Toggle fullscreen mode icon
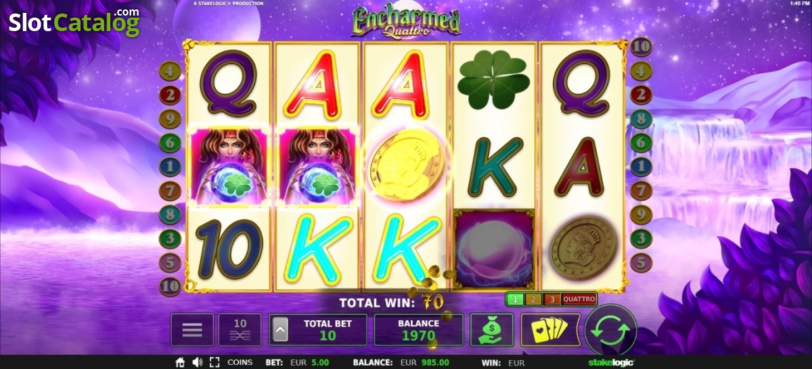The image size is (812, 369). click(215, 362)
